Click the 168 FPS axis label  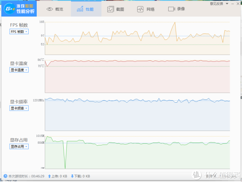pos(42,22)
